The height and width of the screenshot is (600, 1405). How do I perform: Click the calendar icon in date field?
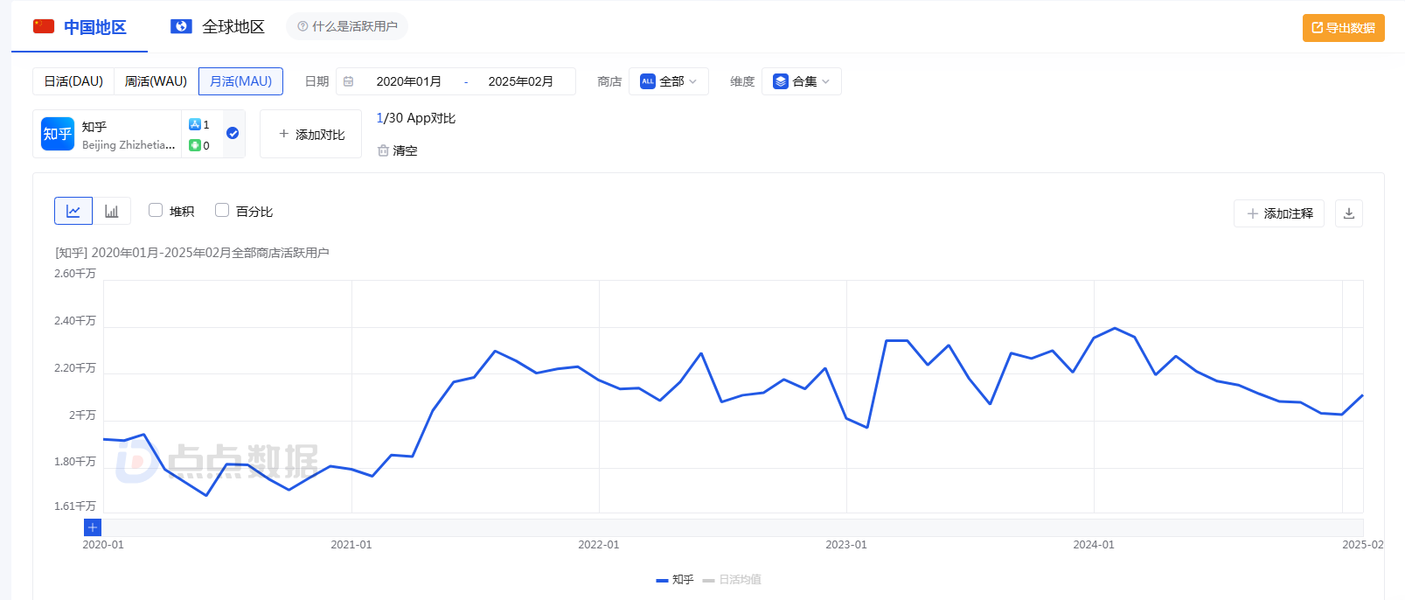click(349, 81)
